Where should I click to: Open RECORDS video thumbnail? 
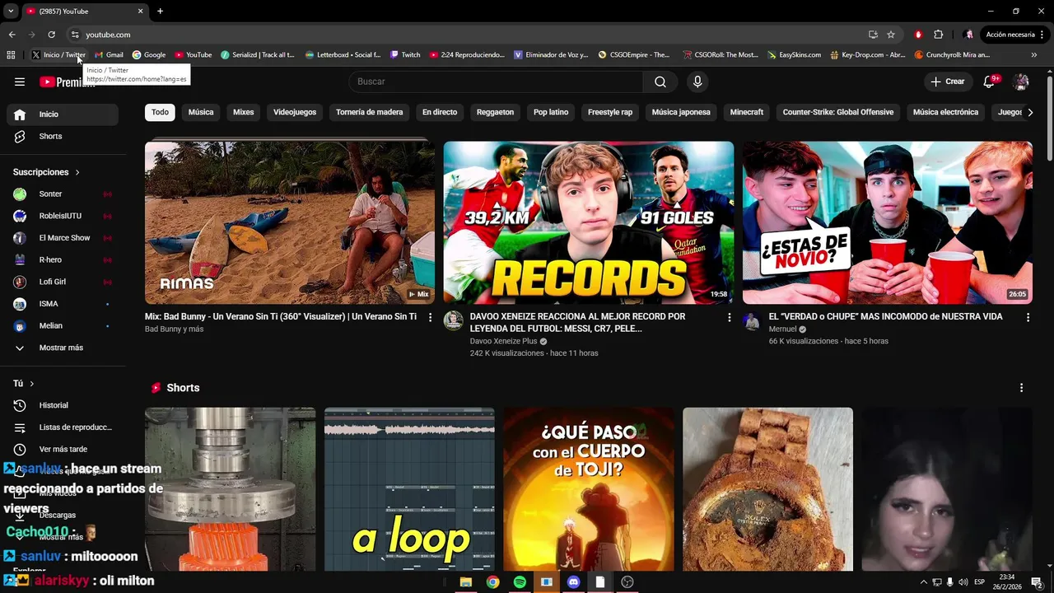(x=589, y=222)
